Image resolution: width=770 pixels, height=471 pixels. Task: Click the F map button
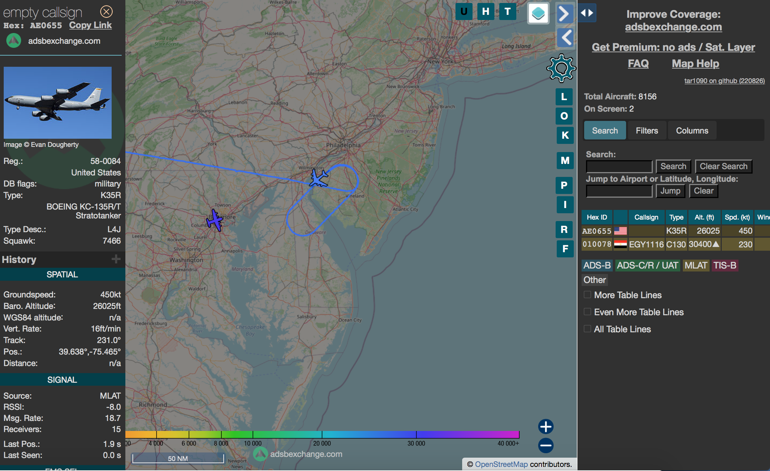(565, 249)
